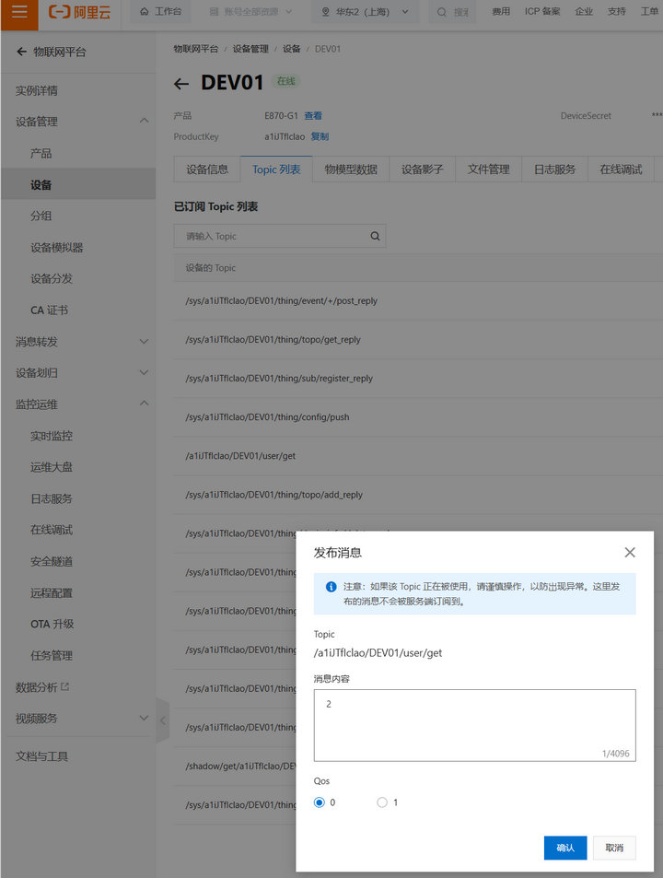This screenshot has width=663, height=878.
Task: Switch to the 物模型数据 tab
Action: click(350, 170)
